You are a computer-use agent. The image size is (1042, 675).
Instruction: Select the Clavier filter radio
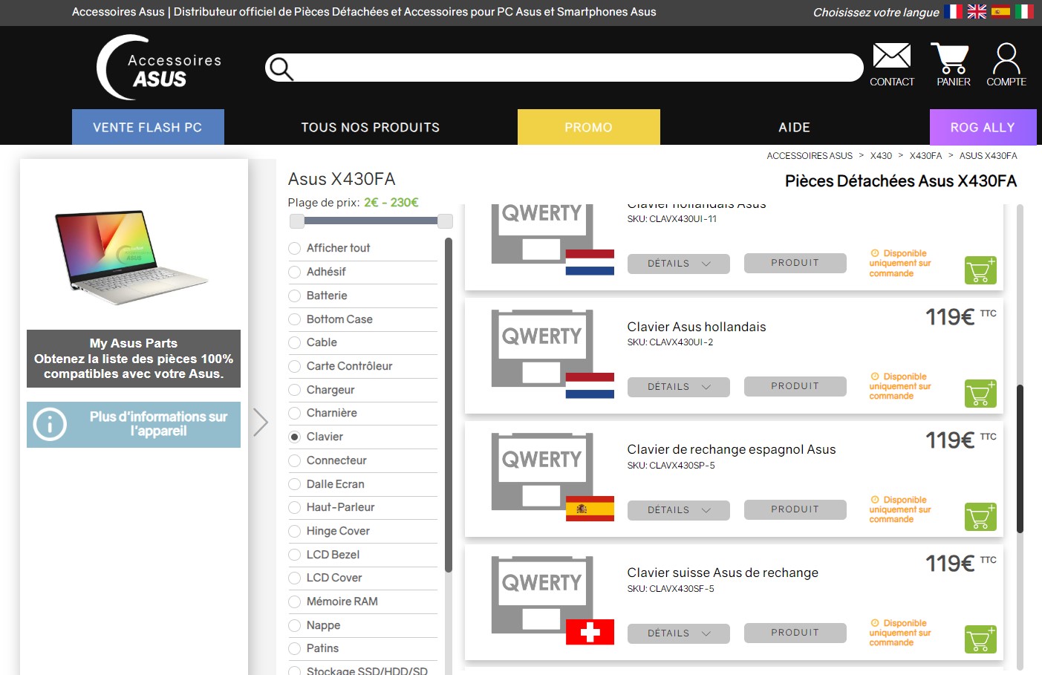tap(295, 437)
